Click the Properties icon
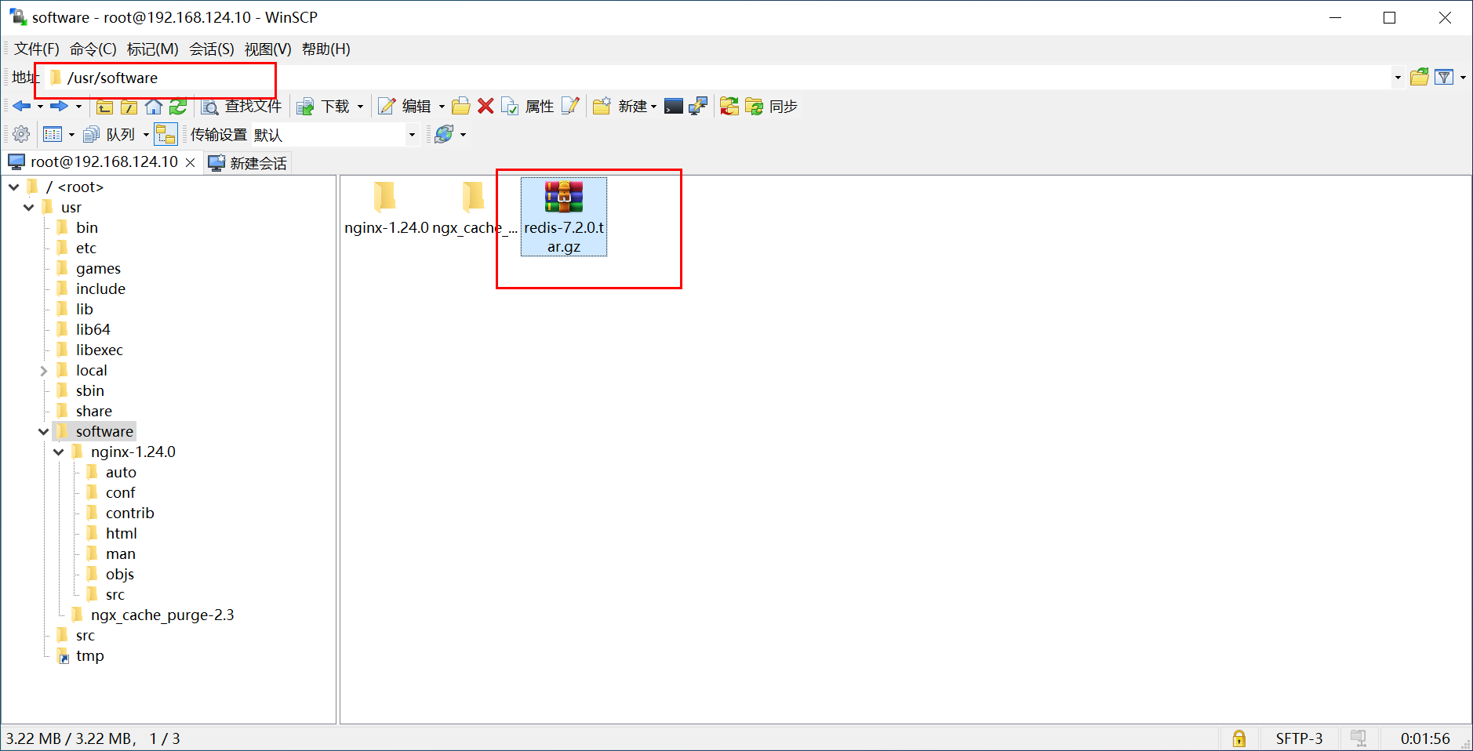Screen dimensions: 1473x751 pos(511,106)
